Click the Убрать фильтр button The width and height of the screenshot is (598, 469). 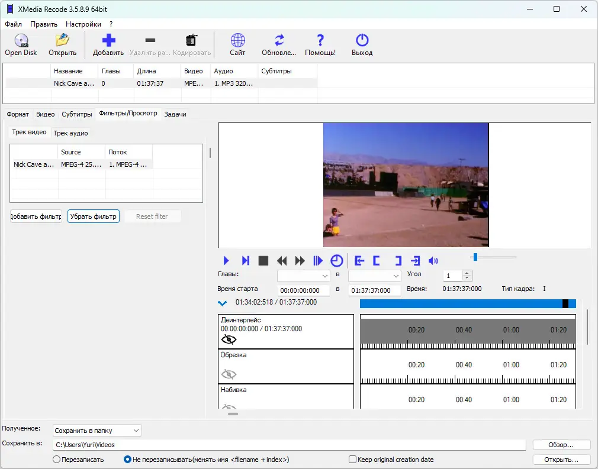pos(94,216)
